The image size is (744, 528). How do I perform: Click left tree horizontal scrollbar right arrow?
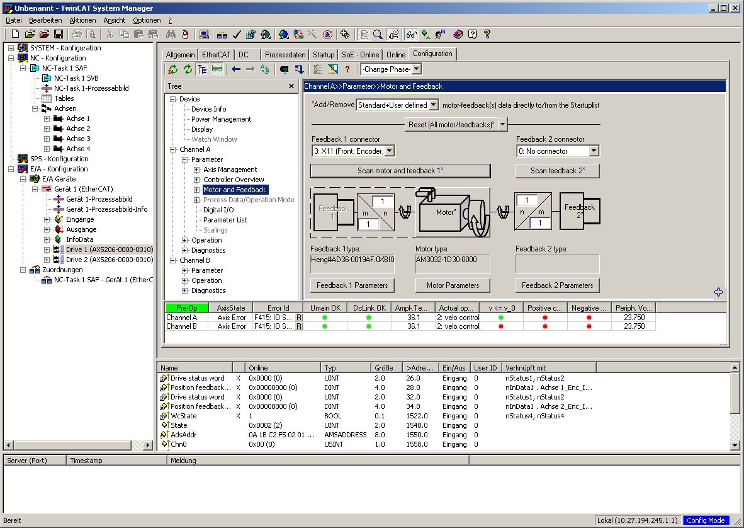tap(148, 445)
